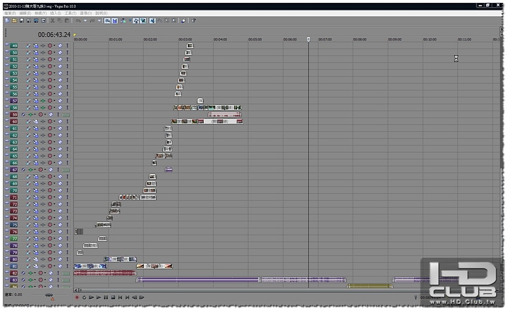Open the 工具 (Tools) menu
Screen dimensions: 508x311
click(71, 13)
